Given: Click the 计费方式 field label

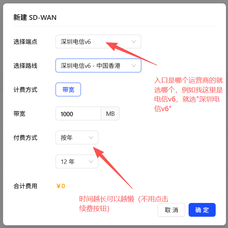Looking at the screenshot, I should point(25,90).
